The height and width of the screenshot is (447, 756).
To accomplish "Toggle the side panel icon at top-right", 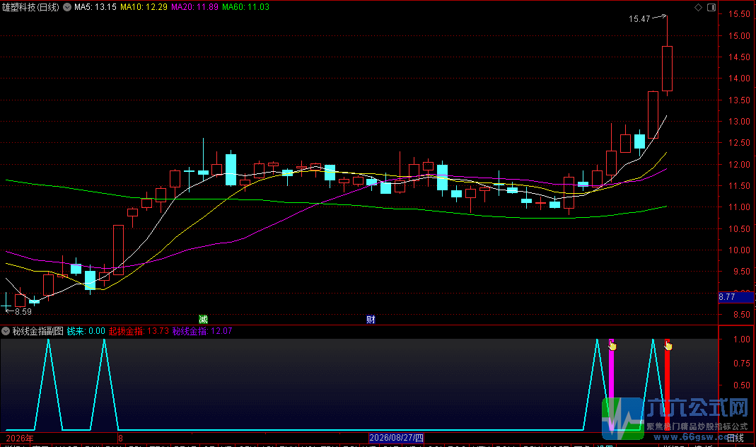I will click(x=711, y=7).
